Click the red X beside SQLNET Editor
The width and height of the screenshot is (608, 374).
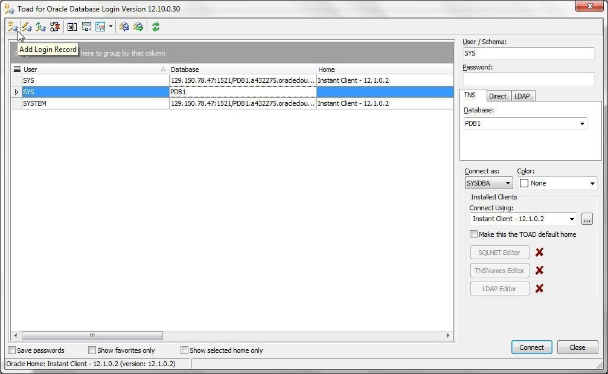539,252
